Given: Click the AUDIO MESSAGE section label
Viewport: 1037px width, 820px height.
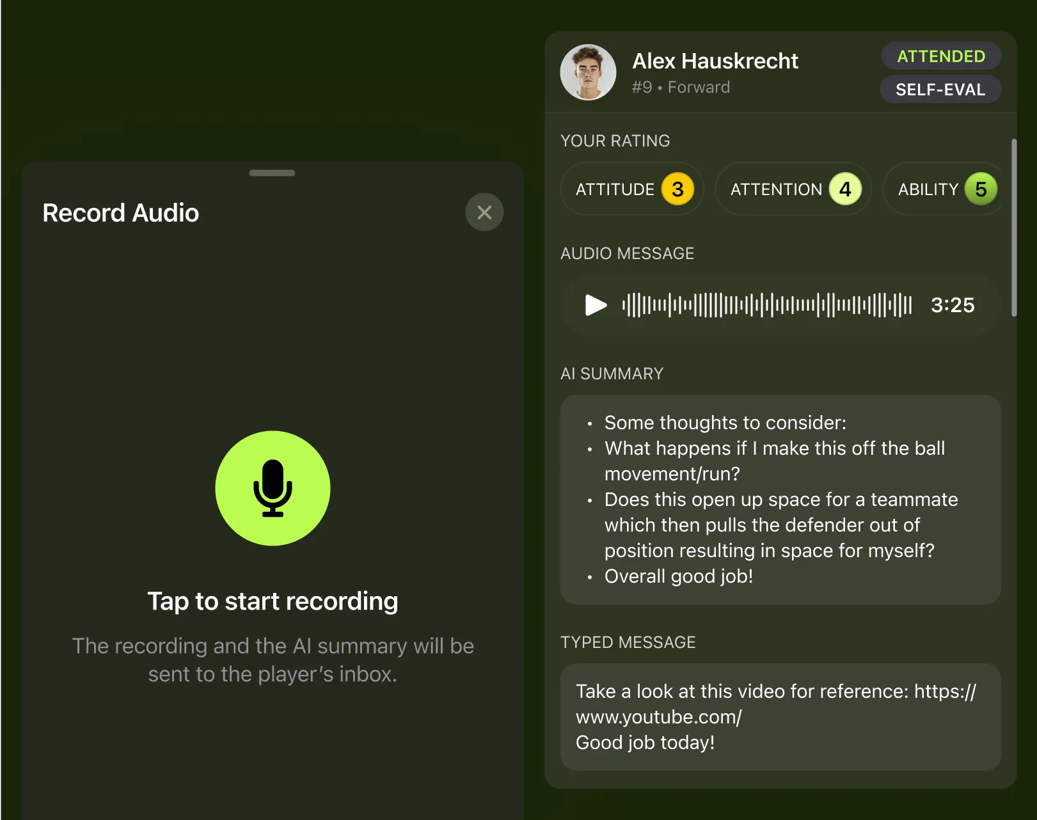Looking at the screenshot, I should [627, 253].
